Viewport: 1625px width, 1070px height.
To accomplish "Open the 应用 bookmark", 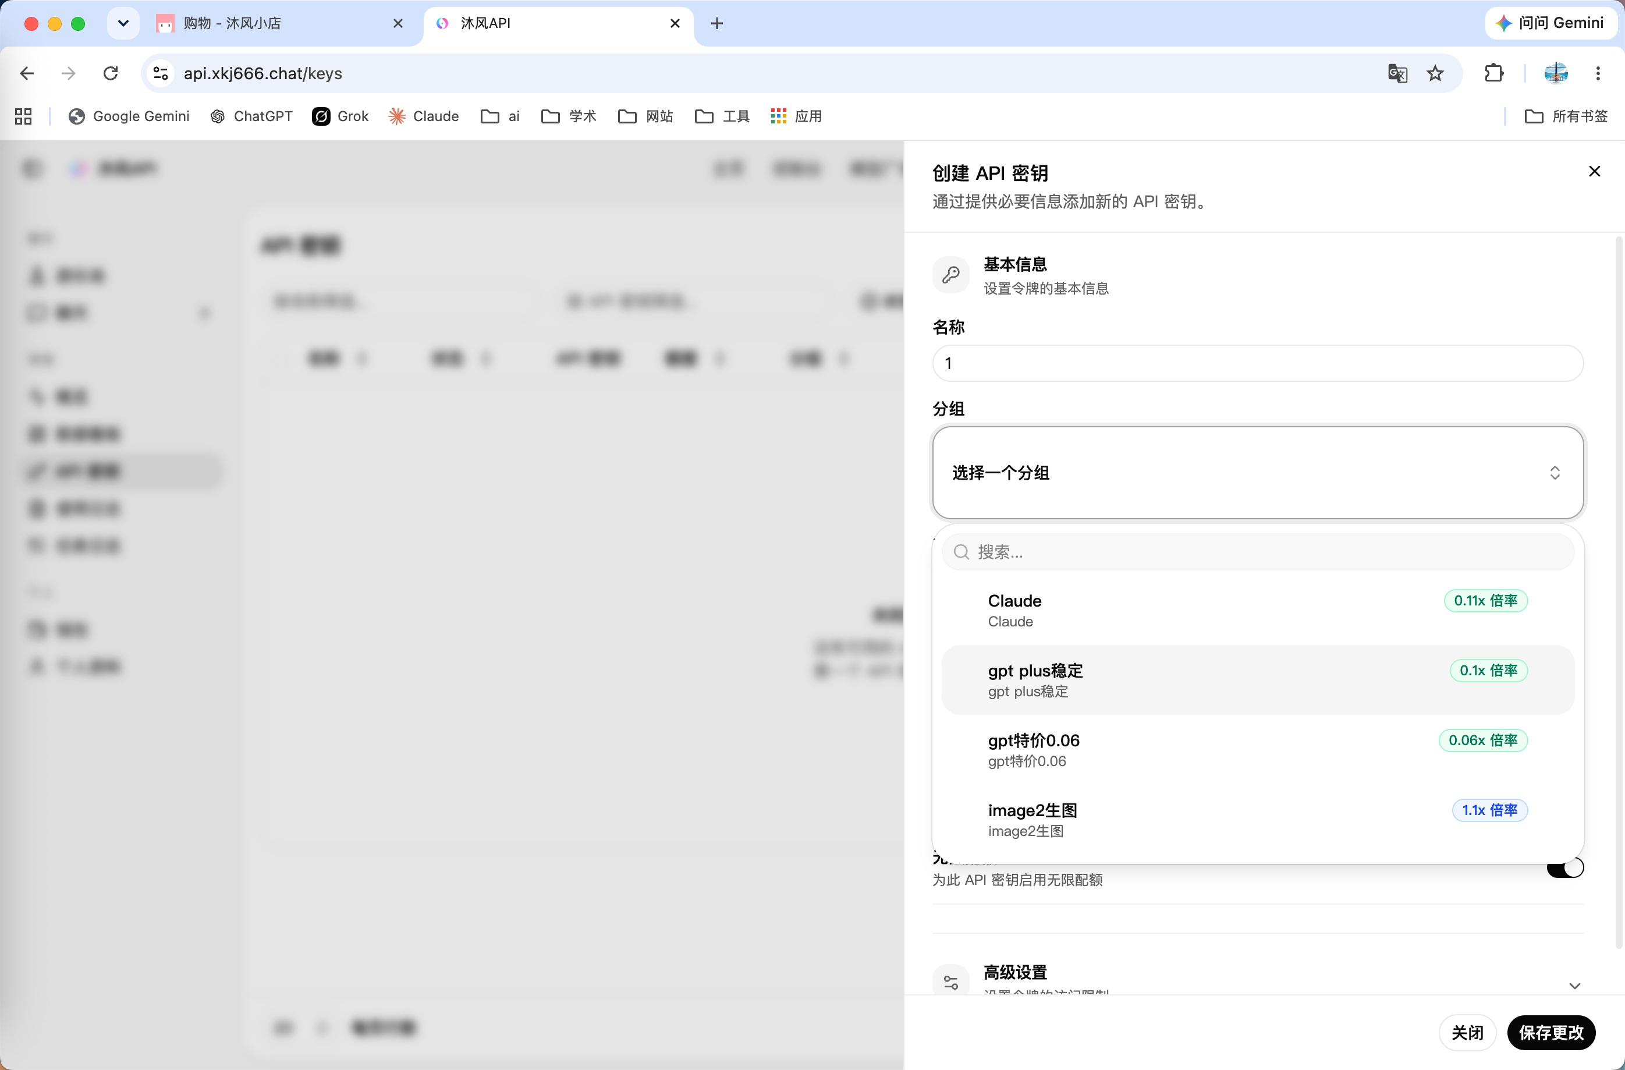I will point(797,116).
